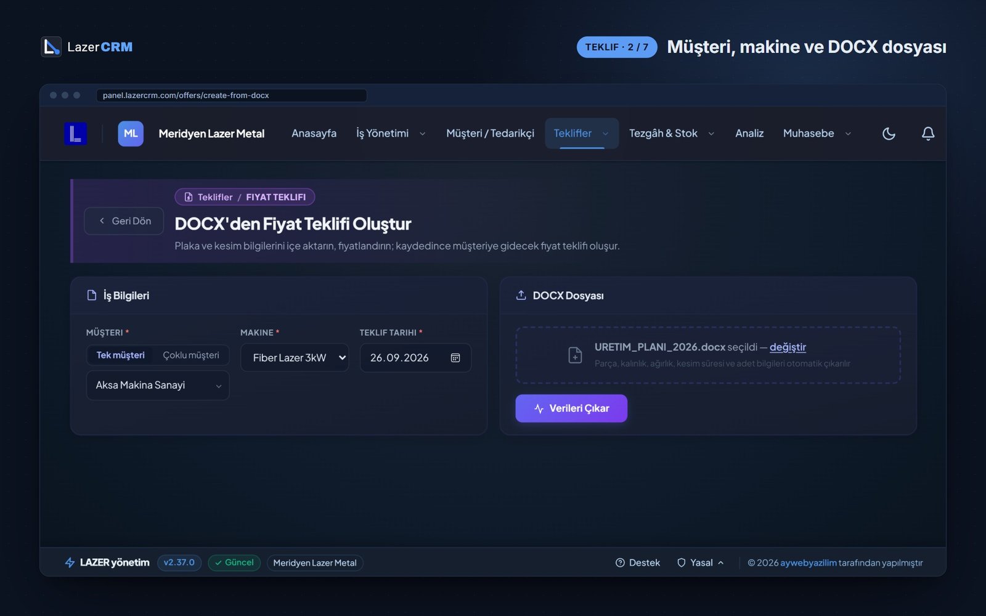Open the Fiber Lazer 3kW machine dropdown
The height and width of the screenshot is (616, 986).
pyautogui.click(x=295, y=358)
